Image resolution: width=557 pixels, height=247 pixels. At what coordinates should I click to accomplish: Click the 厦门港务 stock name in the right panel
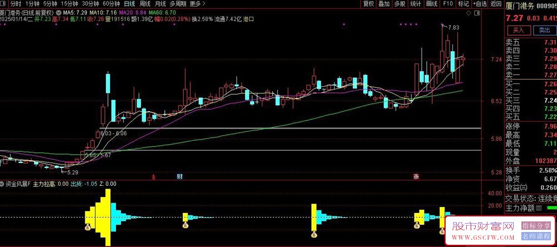520,6
